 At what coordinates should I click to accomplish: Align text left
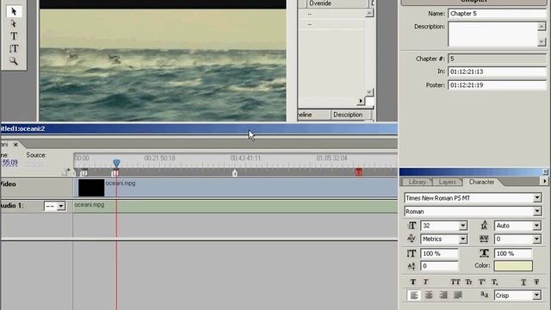414,295
